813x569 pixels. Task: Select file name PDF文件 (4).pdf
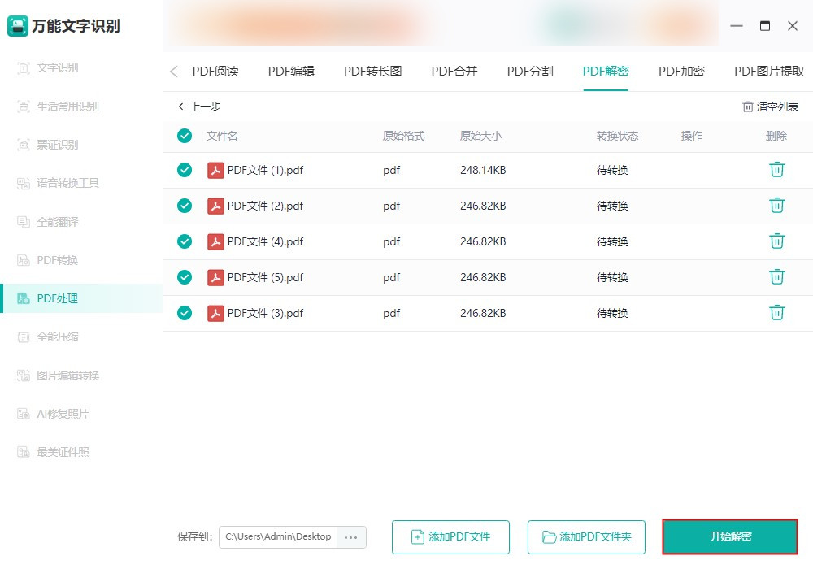pos(266,241)
